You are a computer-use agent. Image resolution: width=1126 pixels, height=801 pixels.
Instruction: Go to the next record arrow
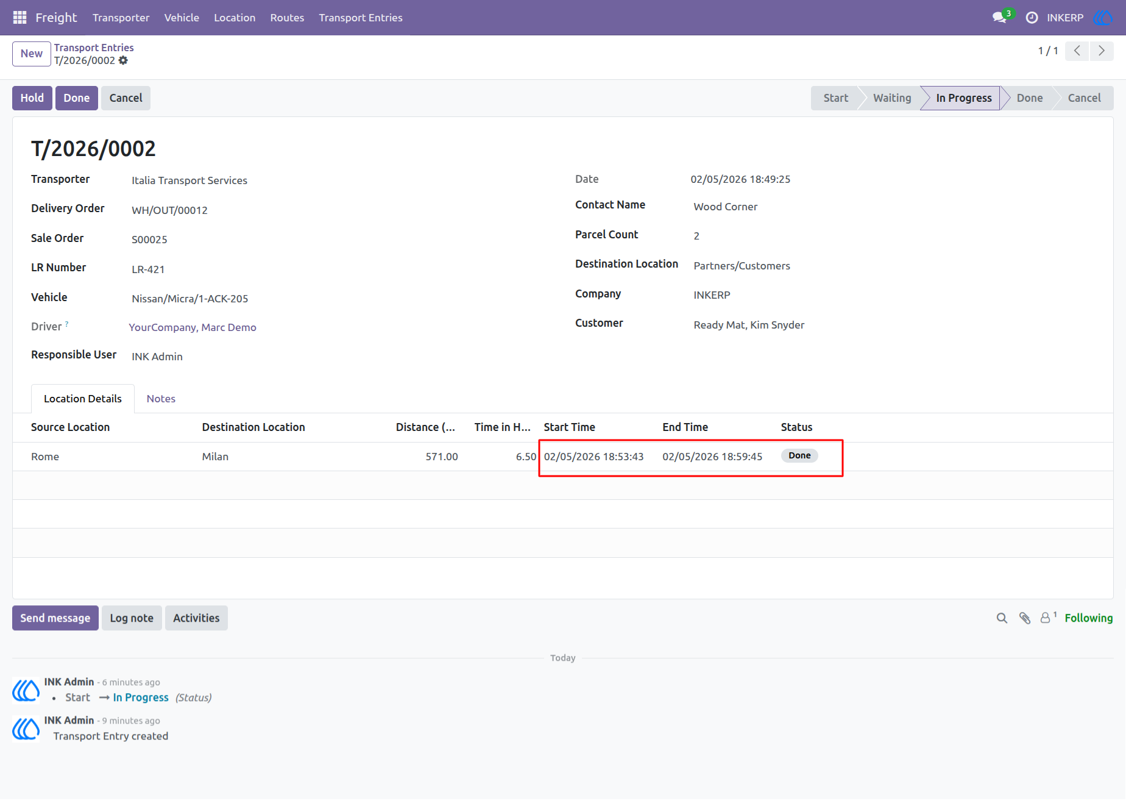click(x=1102, y=51)
